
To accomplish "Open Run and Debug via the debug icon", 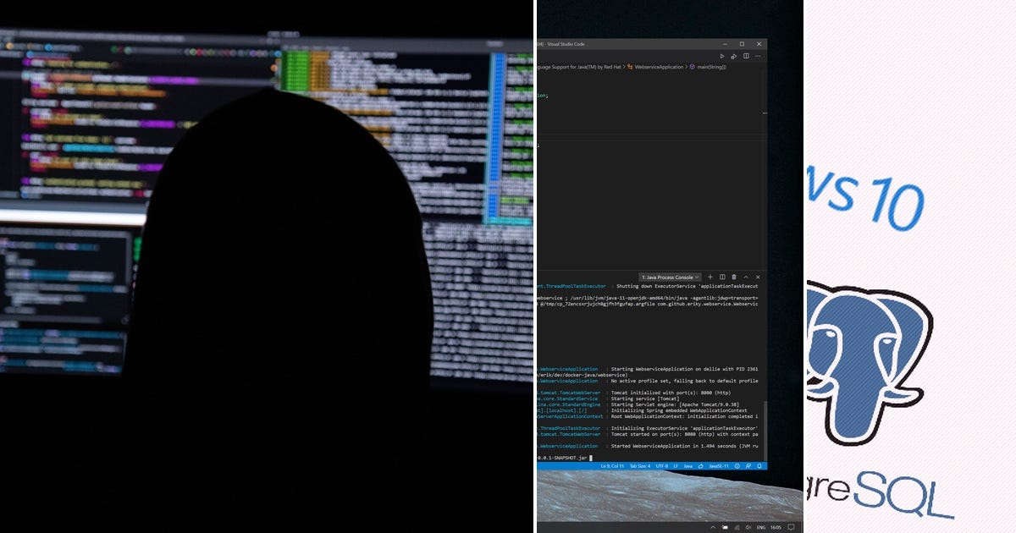I will [x=734, y=56].
